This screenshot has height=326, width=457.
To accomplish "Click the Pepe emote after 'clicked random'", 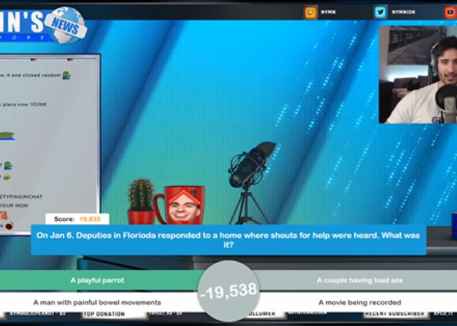I will tap(66, 75).
